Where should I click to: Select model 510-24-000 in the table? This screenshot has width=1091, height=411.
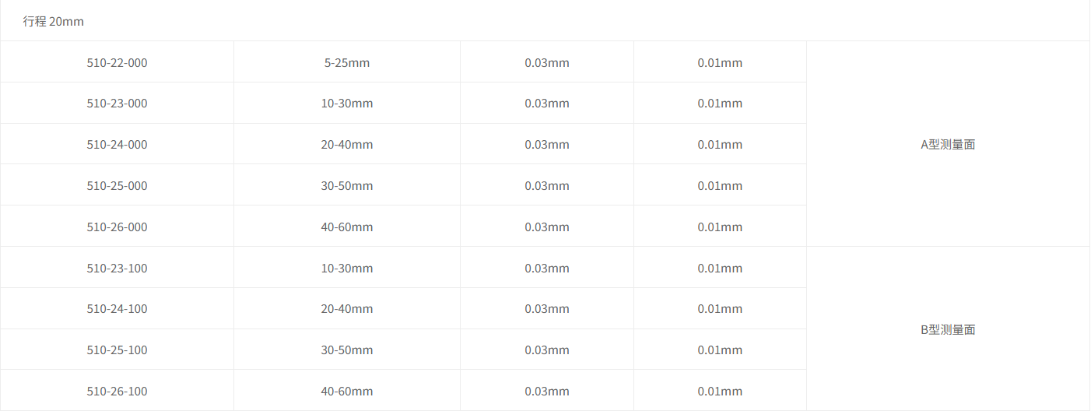pyautogui.click(x=117, y=145)
